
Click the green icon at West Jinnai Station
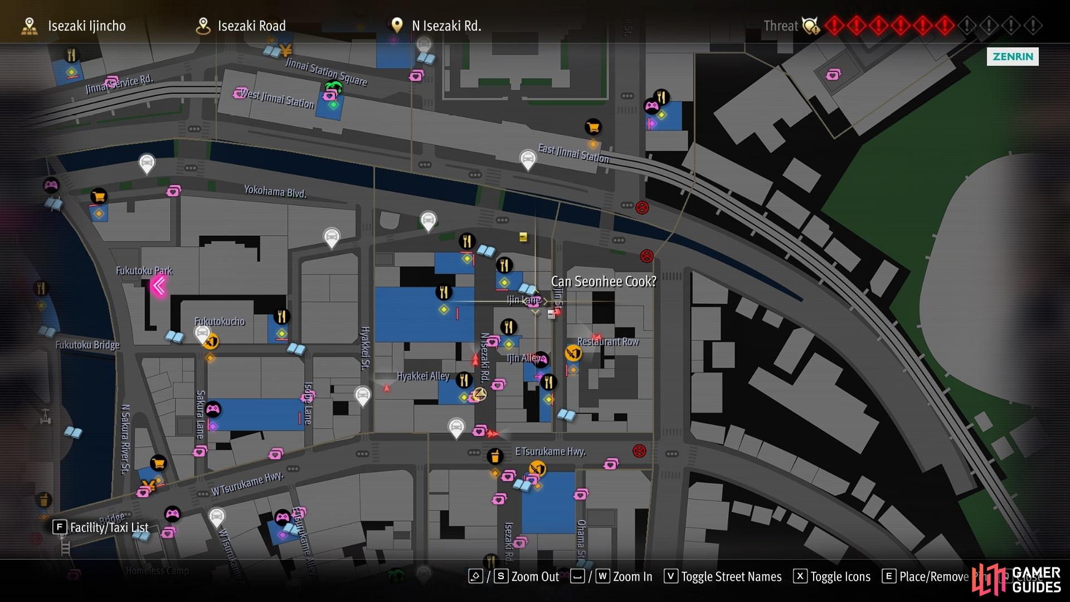[x=333, y=88]
